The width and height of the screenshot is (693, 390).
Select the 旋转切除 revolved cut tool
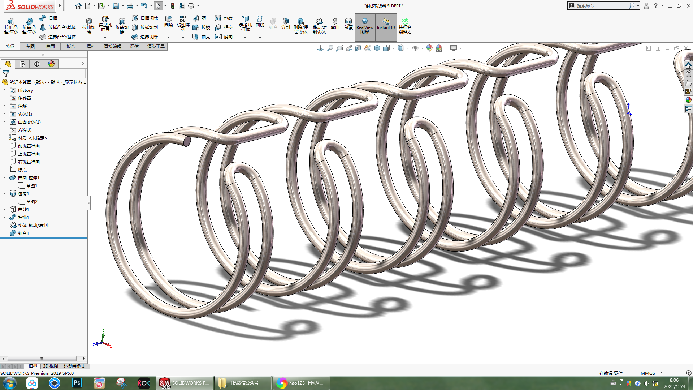coord(122,26)
